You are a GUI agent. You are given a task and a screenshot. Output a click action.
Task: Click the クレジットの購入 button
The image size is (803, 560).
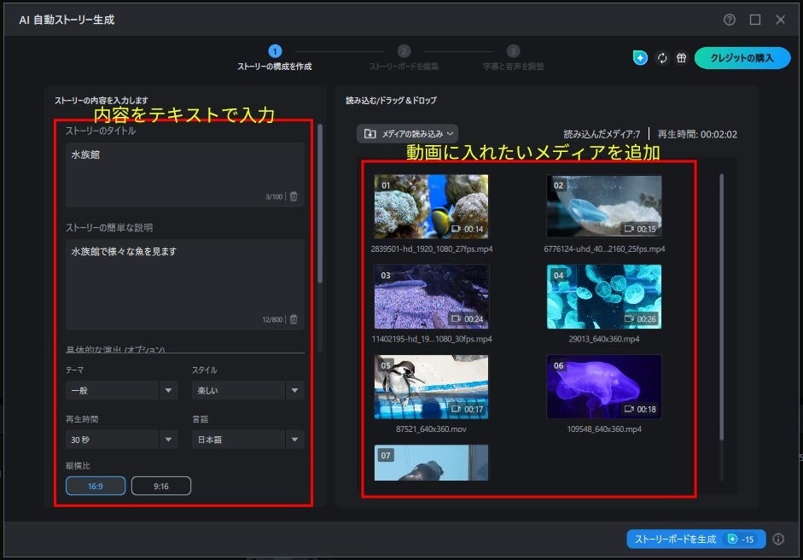pos(741,58)
